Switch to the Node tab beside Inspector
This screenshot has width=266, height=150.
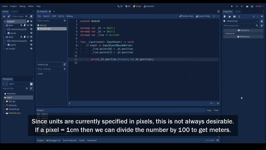click(238, 12)
